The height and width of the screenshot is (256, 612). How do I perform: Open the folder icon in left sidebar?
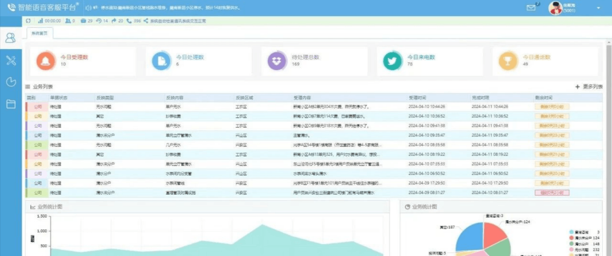11,104
